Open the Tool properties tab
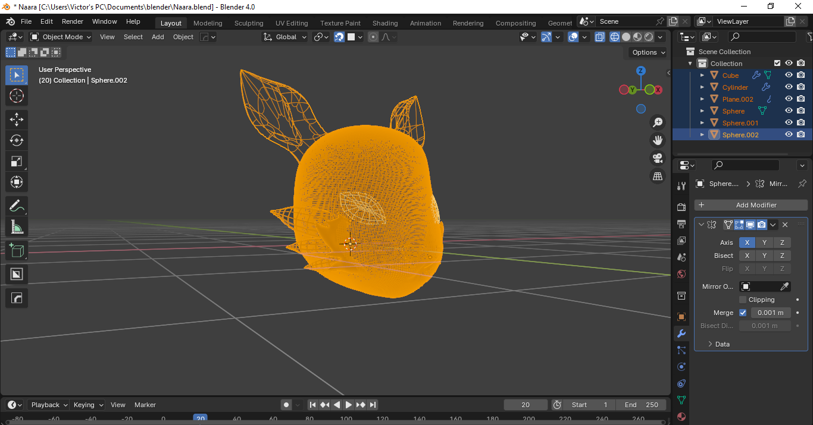The height and width of the screenshot is (425, 813). click(681, 186)
